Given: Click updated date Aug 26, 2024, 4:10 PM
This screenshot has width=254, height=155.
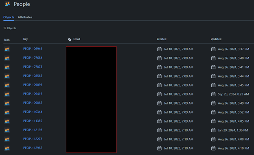Looking at the screenshot, I should [233, 149].
